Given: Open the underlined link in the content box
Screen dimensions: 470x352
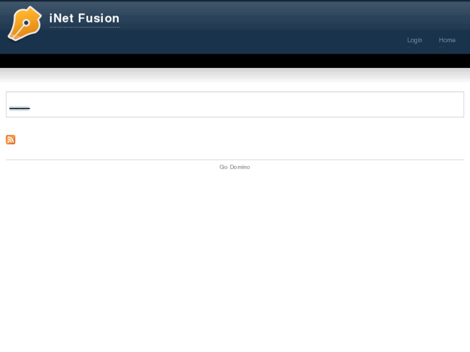Looking at the screenshot, I should click(x=19, y=109).
